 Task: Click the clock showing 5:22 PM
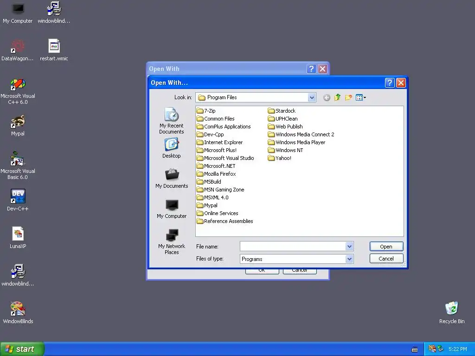coord(458,349)
